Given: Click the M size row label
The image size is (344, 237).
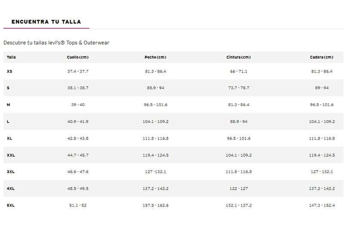Looking at the screenshot, I should tap(9, 105).
